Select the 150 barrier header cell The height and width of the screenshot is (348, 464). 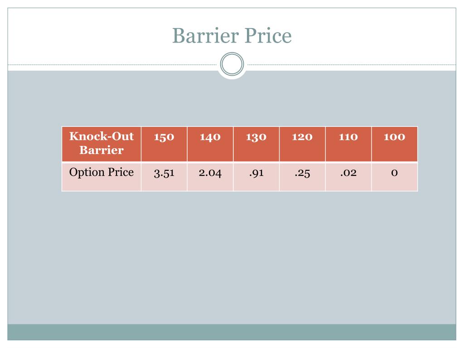point(164,144)
